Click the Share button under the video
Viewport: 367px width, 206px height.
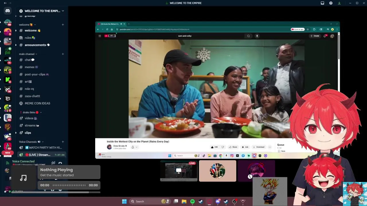(x=233, y=147)
